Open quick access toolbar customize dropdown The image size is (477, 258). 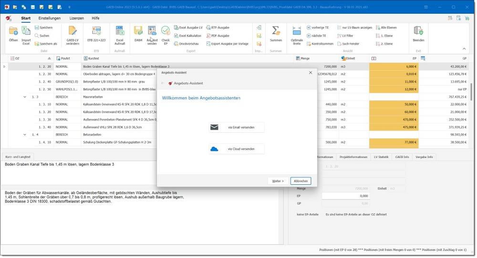[69, 7]
